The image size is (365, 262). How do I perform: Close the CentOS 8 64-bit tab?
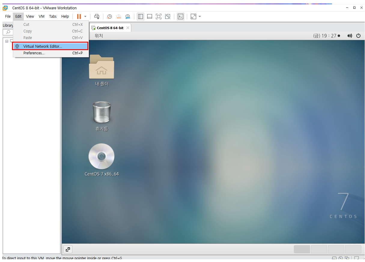pos(128,28)
